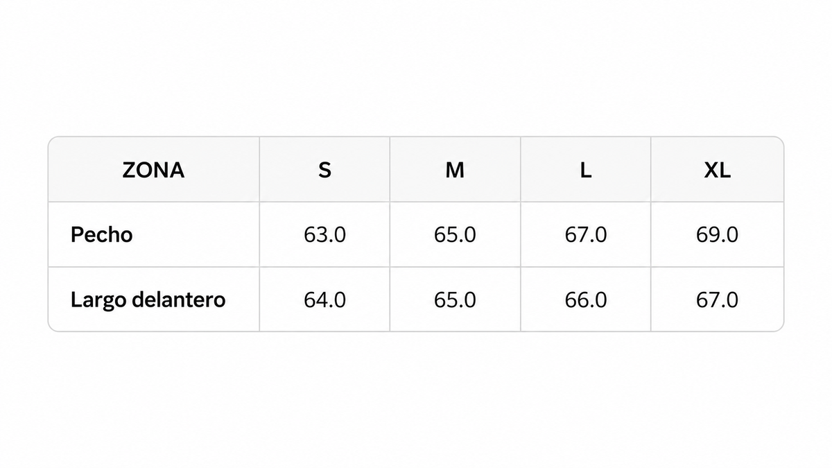
Task: Select Largo delantero value 64.0
Action: tap(324, 300)
